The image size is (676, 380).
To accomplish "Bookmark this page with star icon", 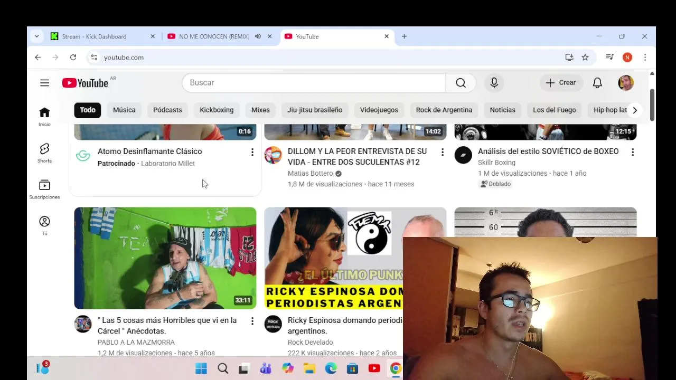I will tap(585, 57).
